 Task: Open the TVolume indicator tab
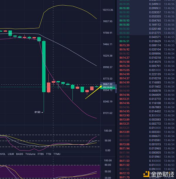[x=30, y=154]
